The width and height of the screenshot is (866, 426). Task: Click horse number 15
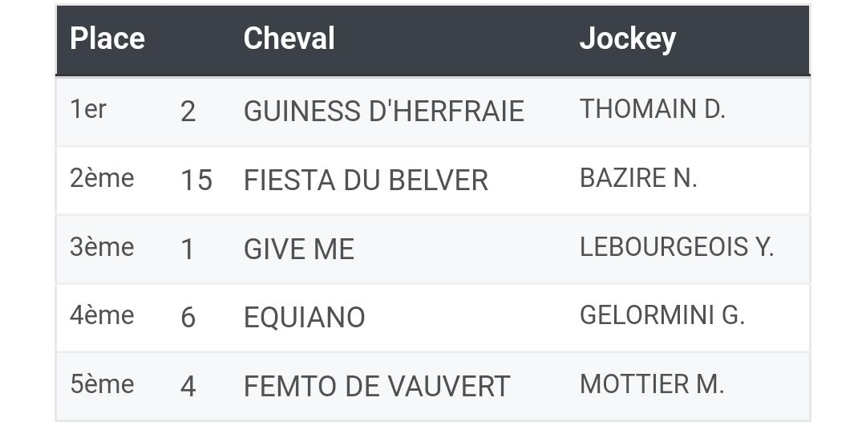click(196, 181)
